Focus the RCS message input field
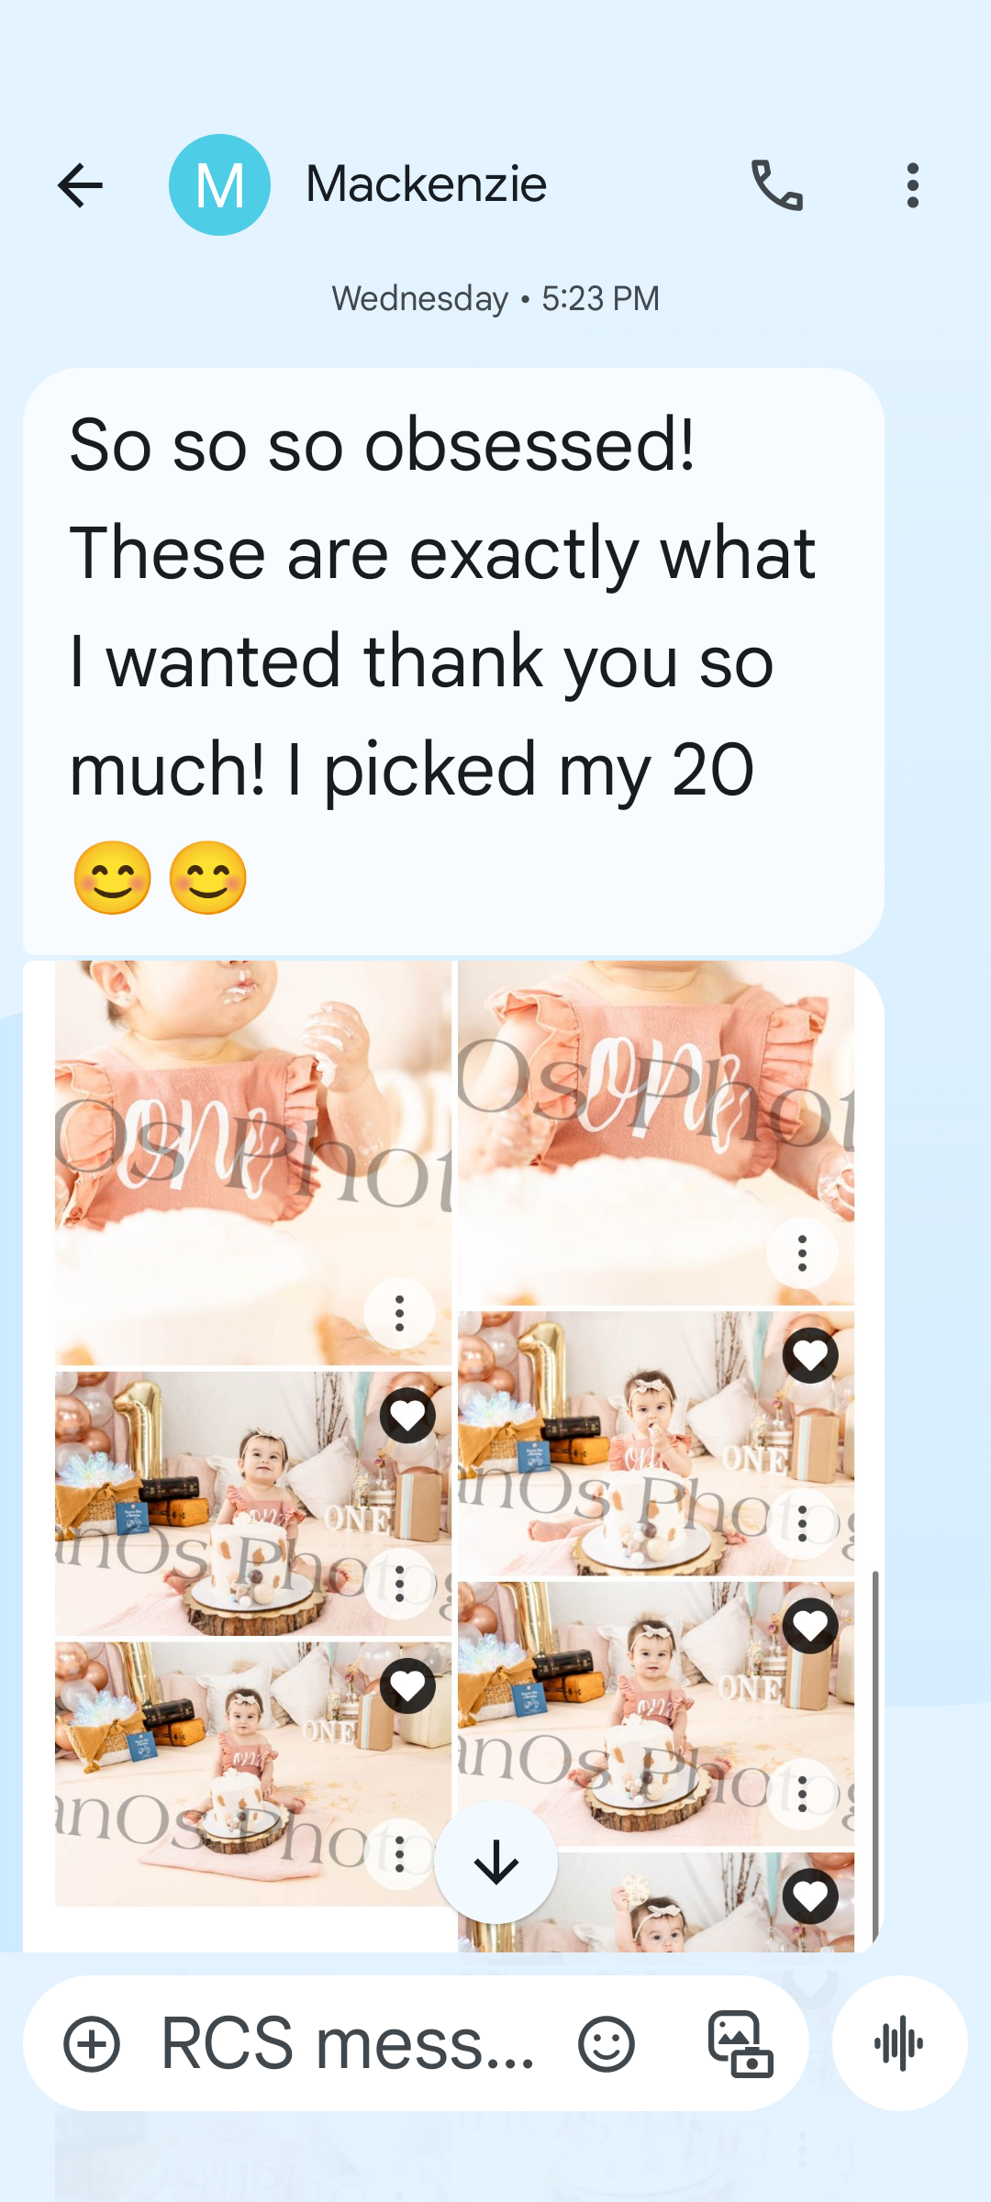This screenshot has width=991, height=2202. pos(349,2044)
